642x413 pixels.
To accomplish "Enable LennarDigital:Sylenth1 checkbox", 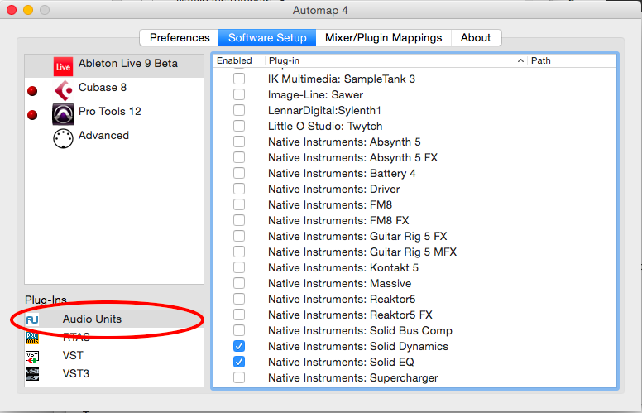I will point(239,110).
